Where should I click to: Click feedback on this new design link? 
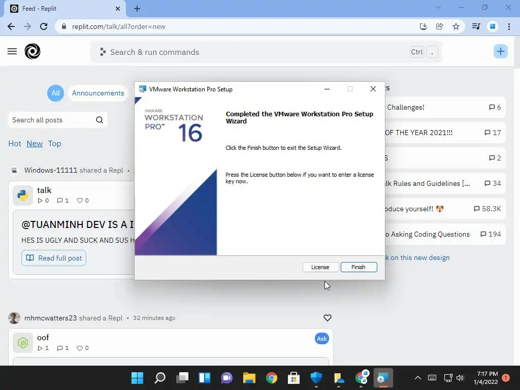(x=417, y=257)
